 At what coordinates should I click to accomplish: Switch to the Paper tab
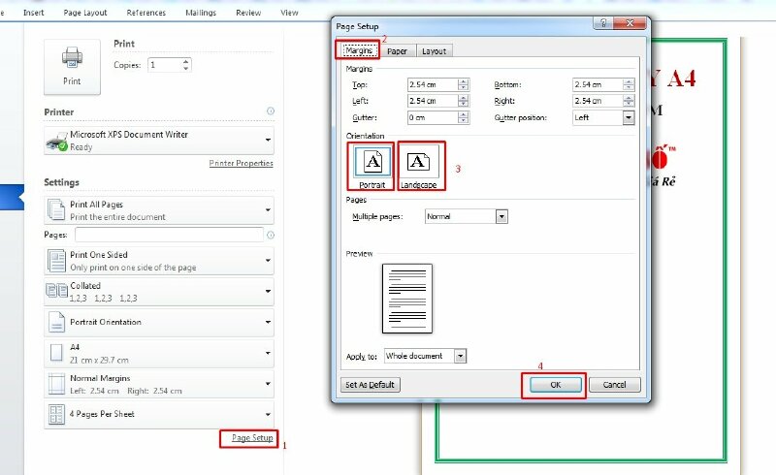point(398,50)
